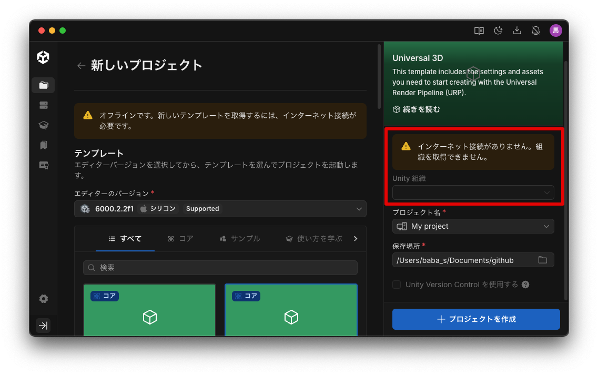598x375 pixels.
Task: Open the Installs sidebar icon
Action: (x=44, y=105)
